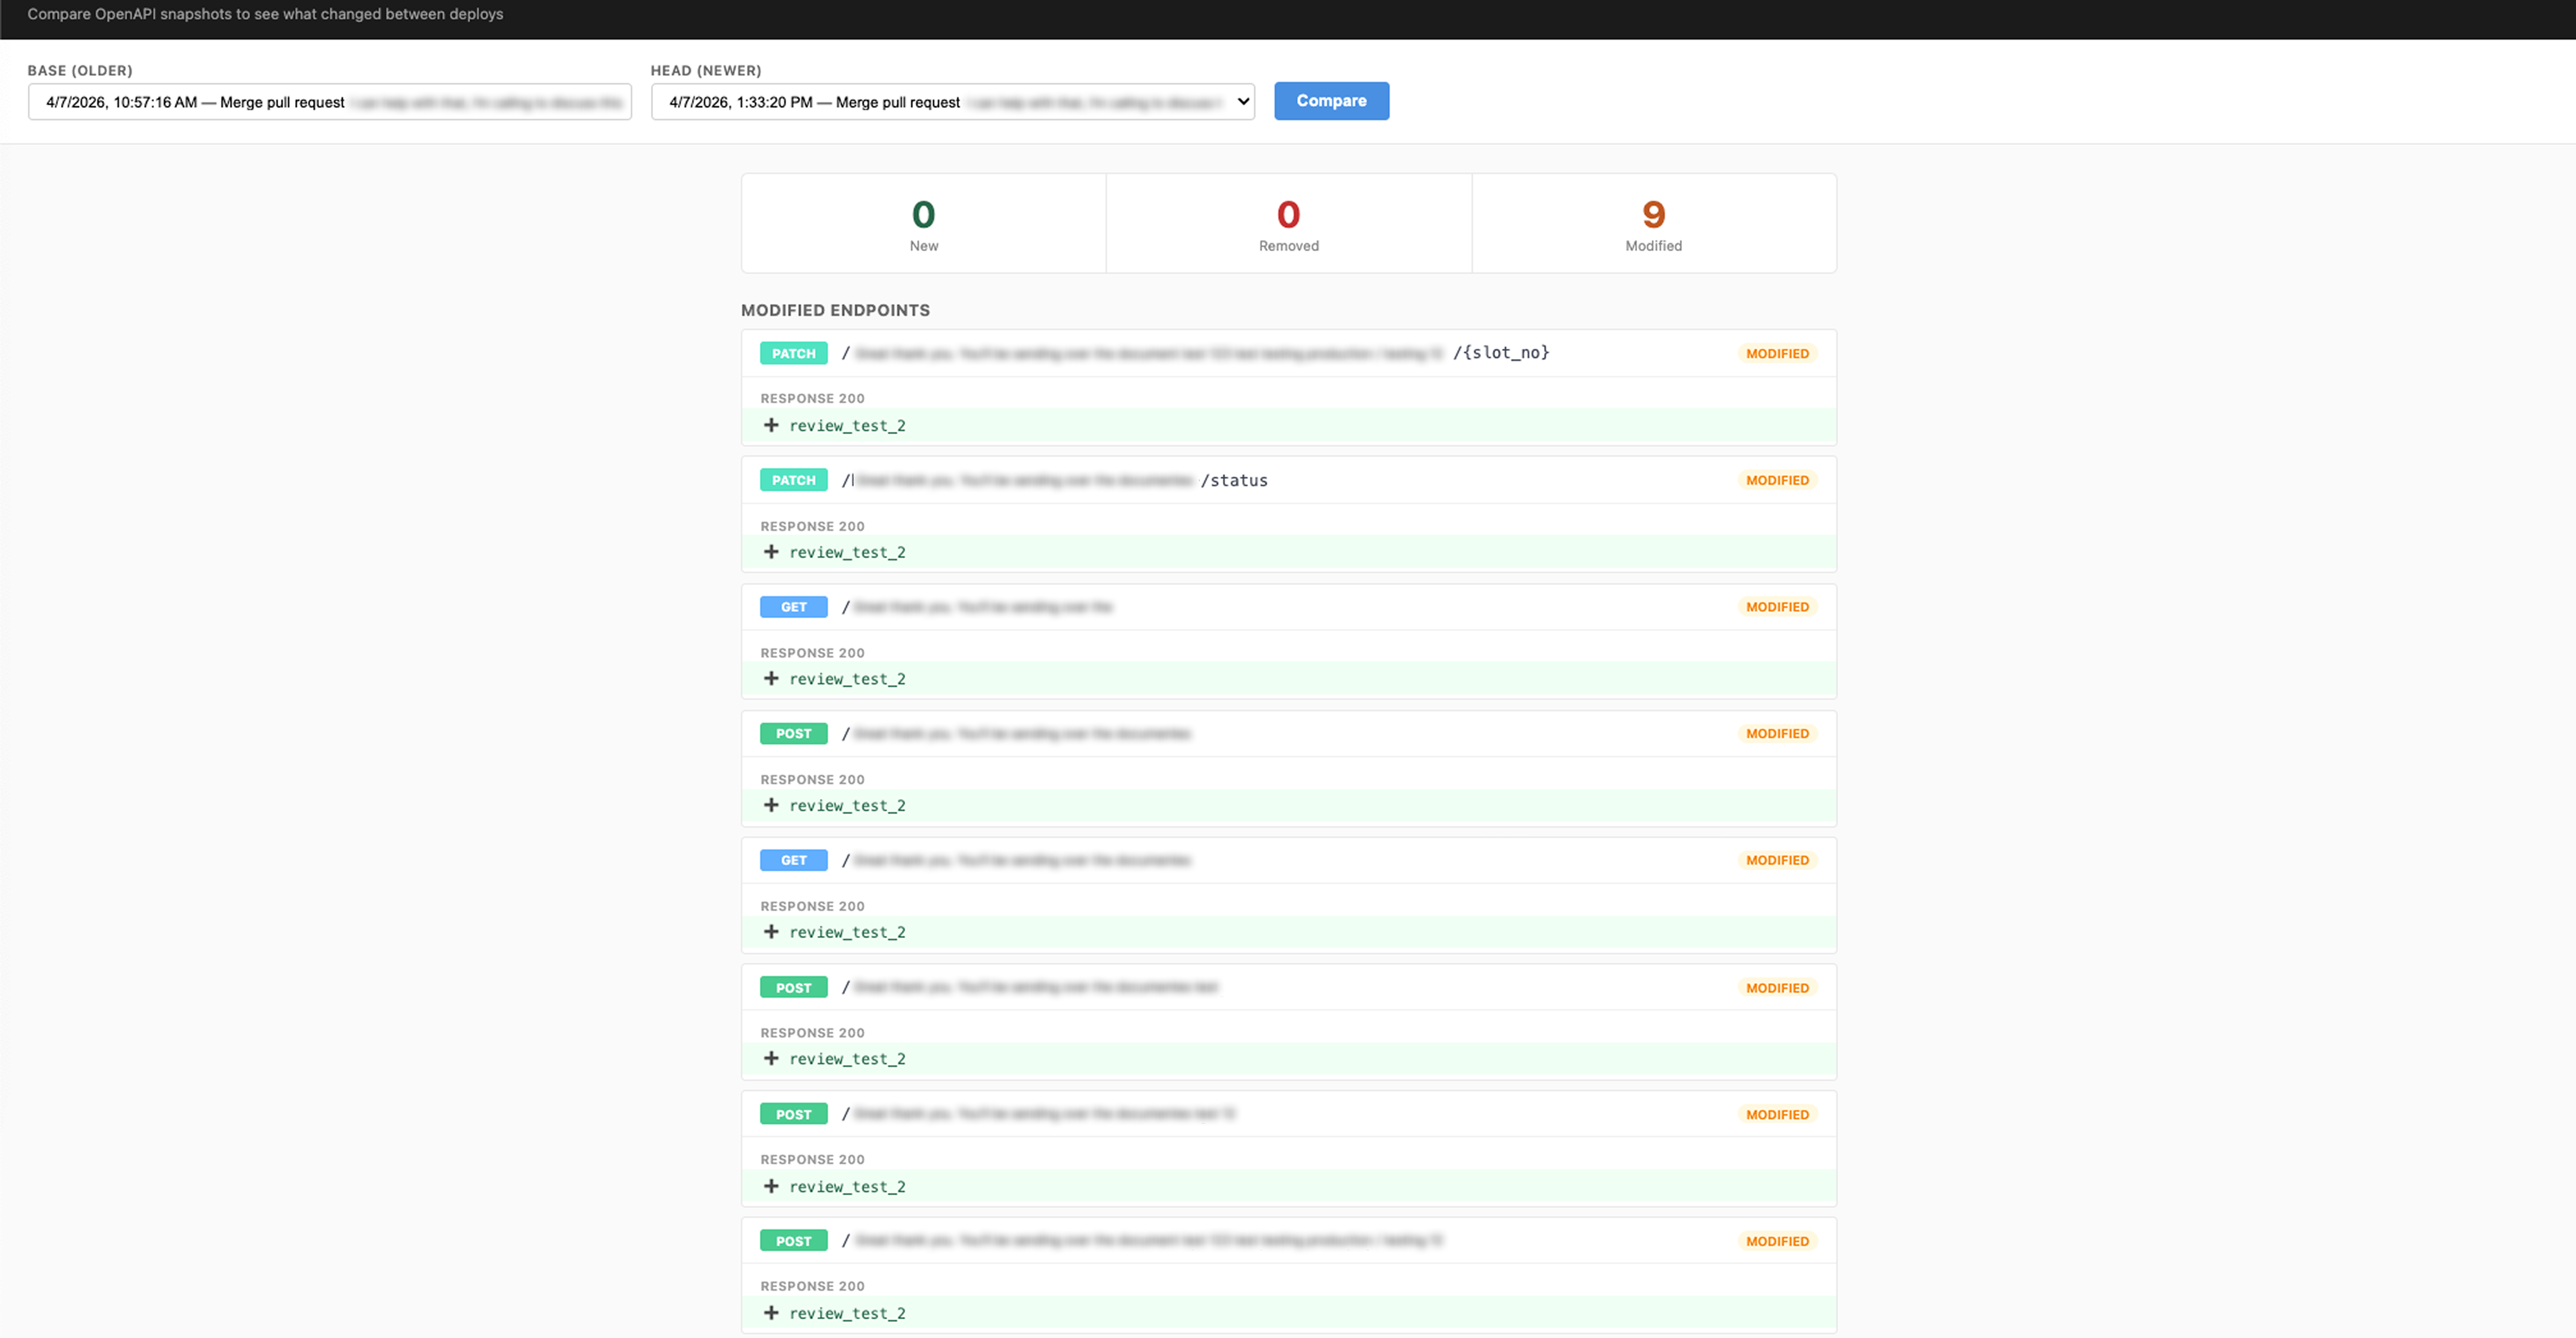2576x1338 pixels.
Task: Click MODIFIED tag on the last POST row
Action: pos(1777,1241)
